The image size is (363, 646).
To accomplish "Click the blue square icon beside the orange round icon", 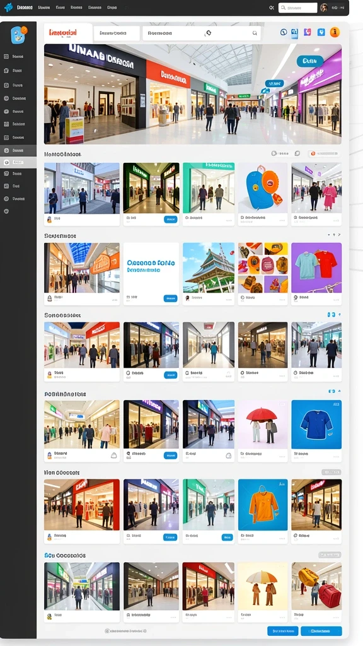I will [321, 32].
